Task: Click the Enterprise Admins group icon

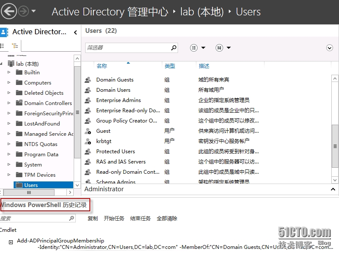Action: (88, 100)
